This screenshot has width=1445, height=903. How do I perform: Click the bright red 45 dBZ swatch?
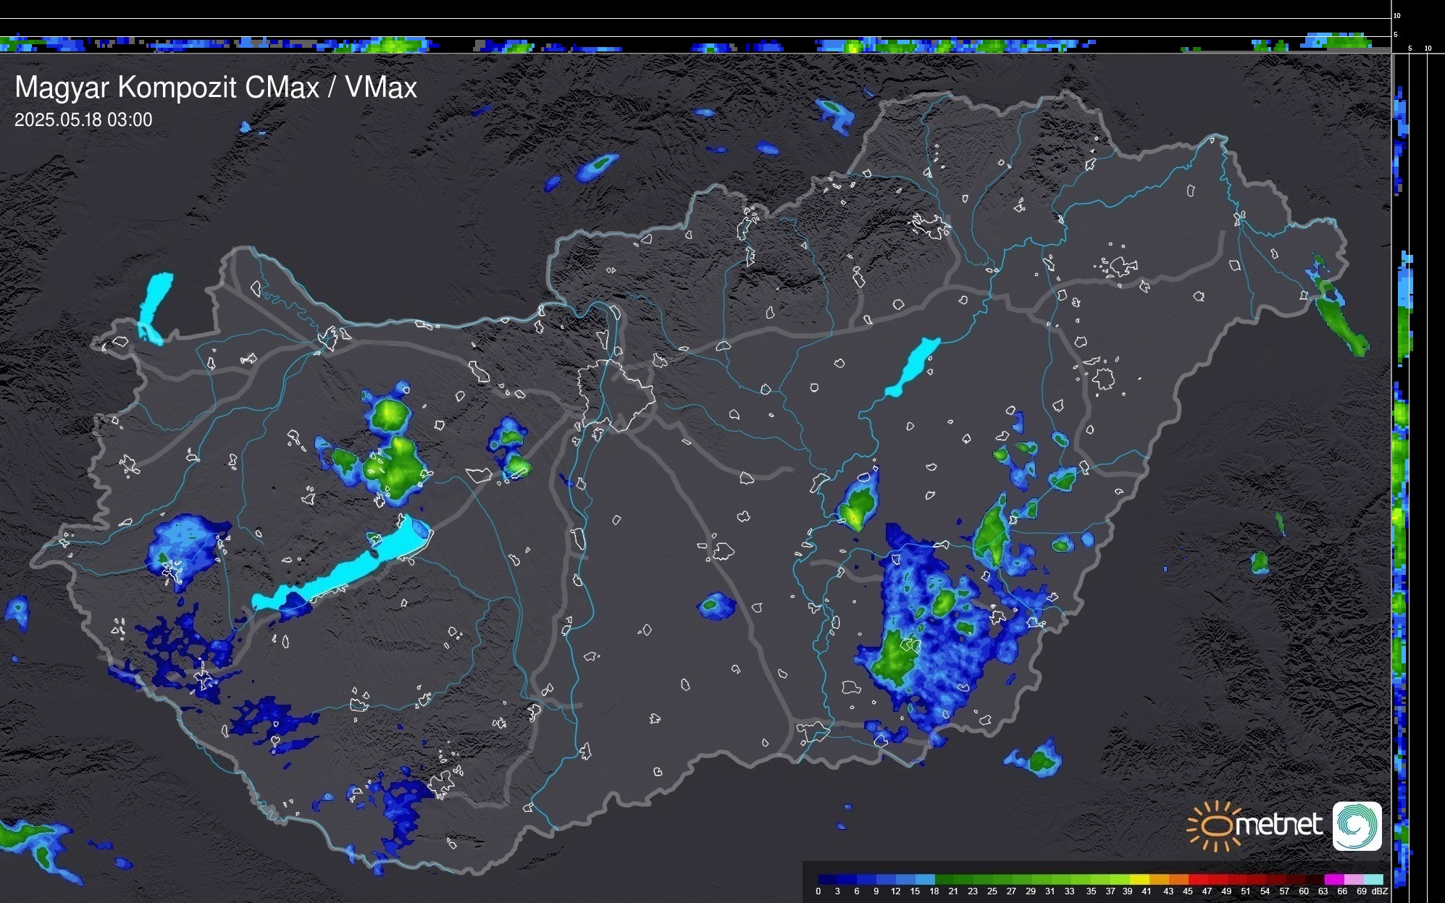tap(1197, 880)
